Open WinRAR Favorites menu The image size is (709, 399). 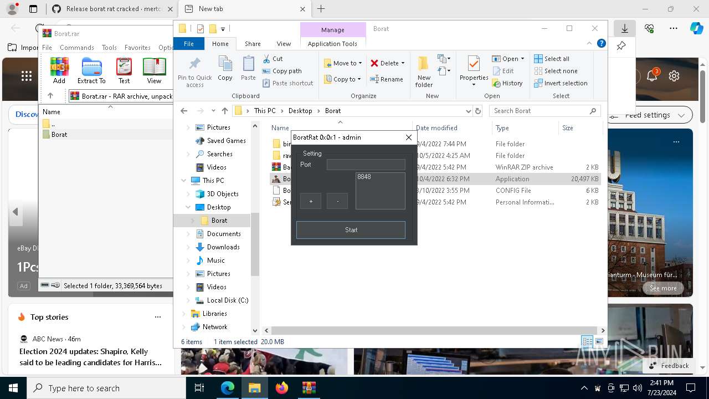point(137,48)
